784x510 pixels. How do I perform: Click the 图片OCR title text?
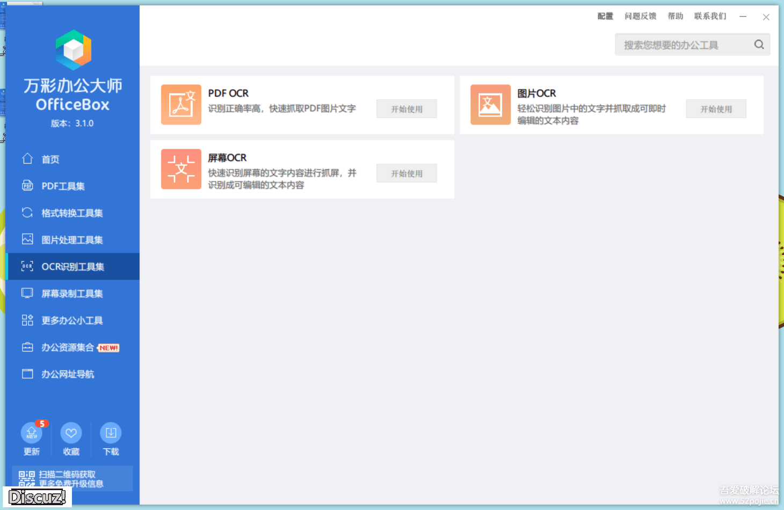click(x=536, y=93)
